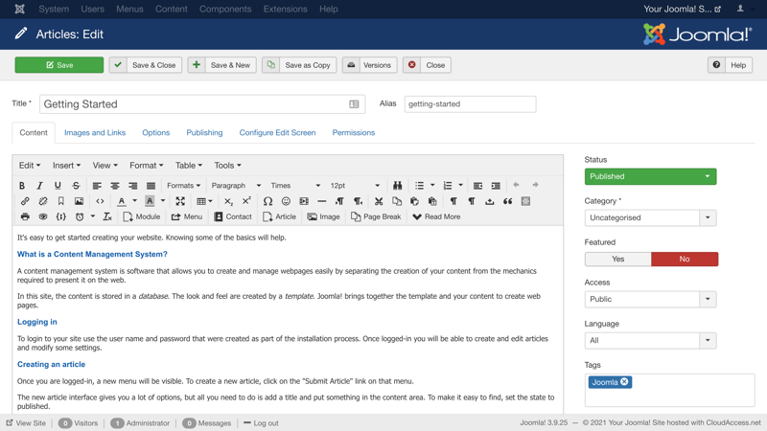Open the text color picker arrow
The width and height of the screenshot is (767, 431).
coord(135,201)
